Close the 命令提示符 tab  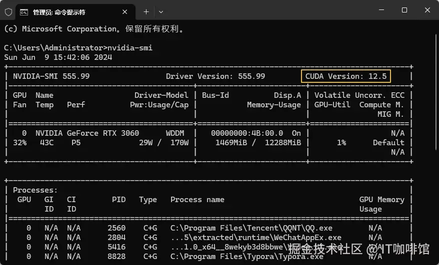[125, 11]
